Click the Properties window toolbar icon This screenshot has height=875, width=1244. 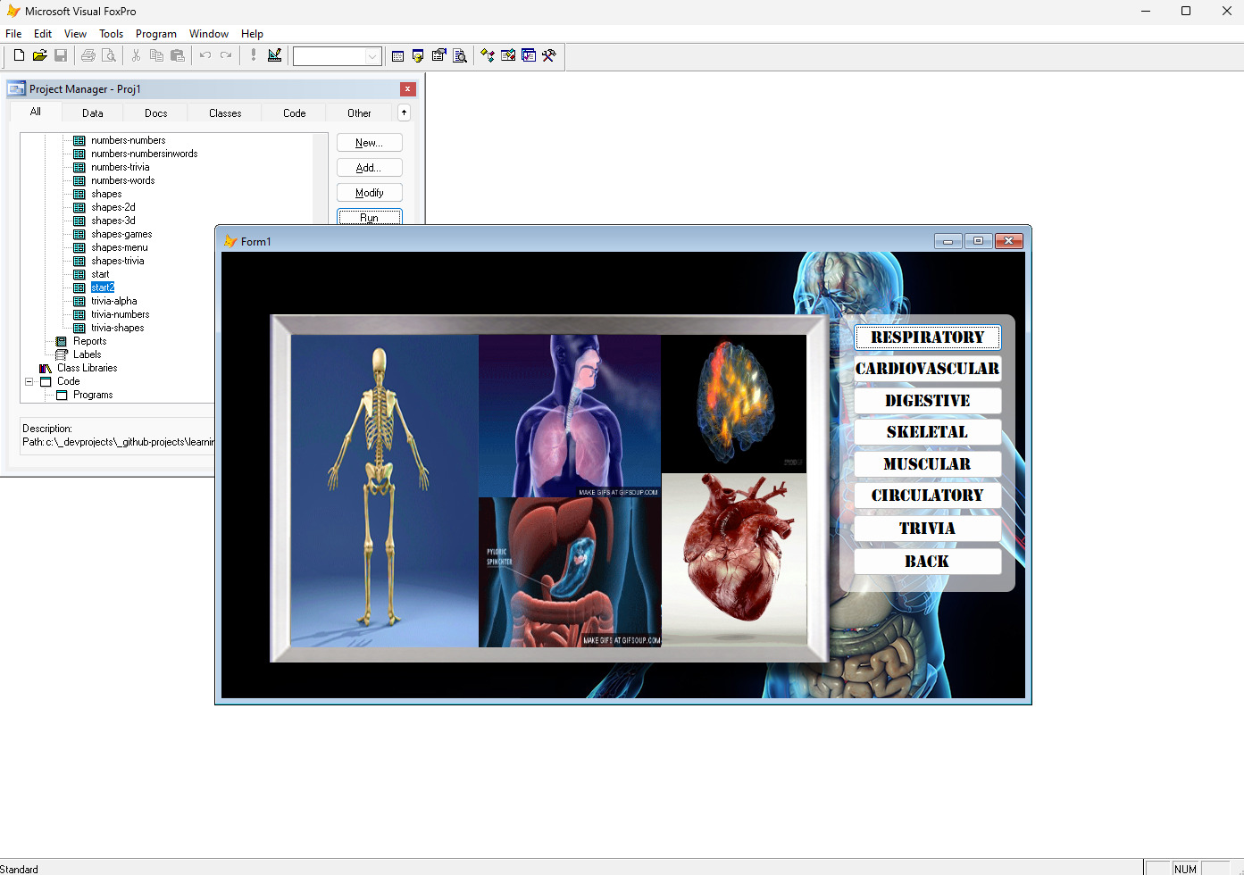(438, 55)
